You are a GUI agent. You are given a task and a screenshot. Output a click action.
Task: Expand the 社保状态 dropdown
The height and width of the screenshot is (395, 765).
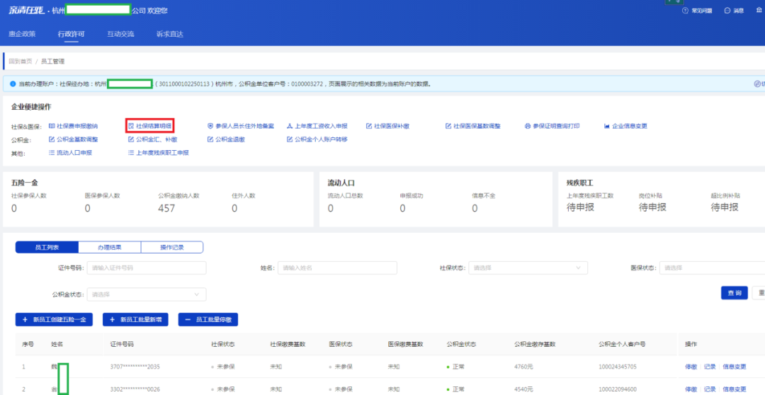(x=528, y=268)
